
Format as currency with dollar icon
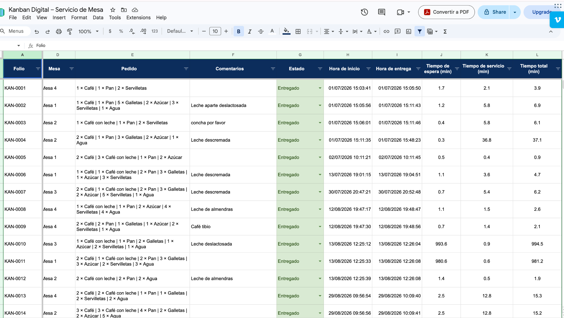coord(110,31)
